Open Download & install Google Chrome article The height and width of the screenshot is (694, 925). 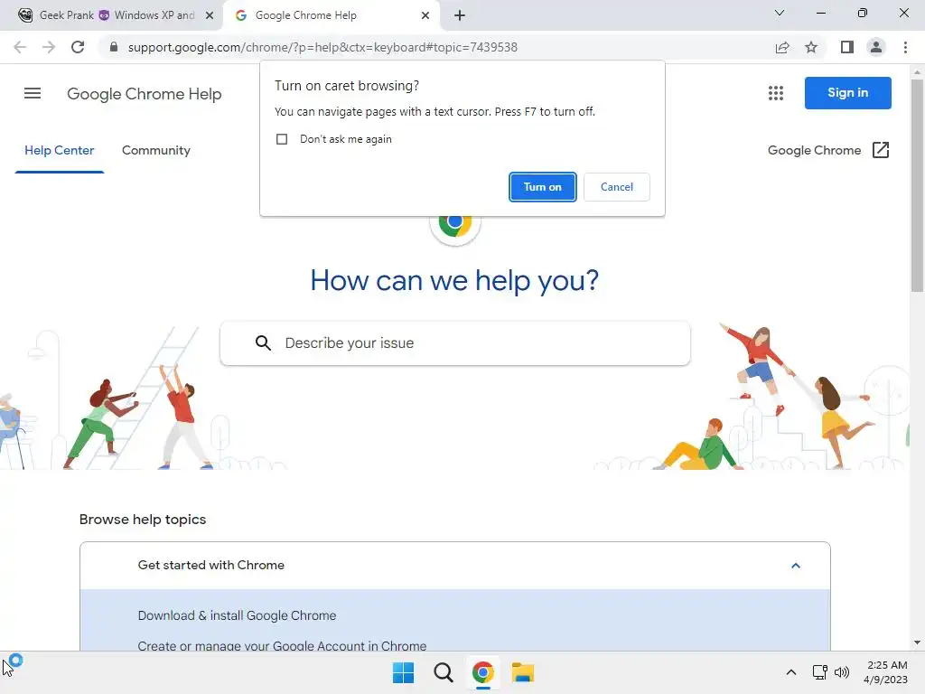pyautogui.click(x=237, y=615)
